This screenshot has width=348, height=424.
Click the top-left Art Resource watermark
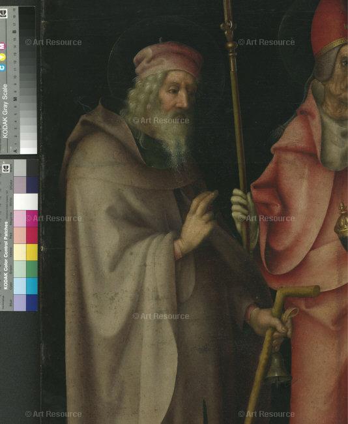[53, 42]
